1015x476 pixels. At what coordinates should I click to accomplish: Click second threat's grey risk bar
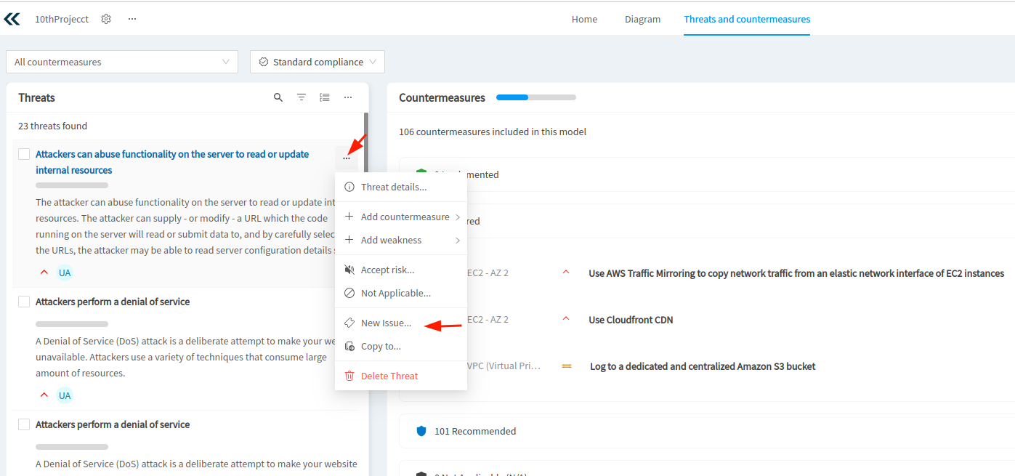pyautogui.click(x=72, y=324)
